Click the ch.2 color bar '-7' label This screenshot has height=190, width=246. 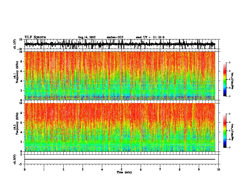click(229, 147)
